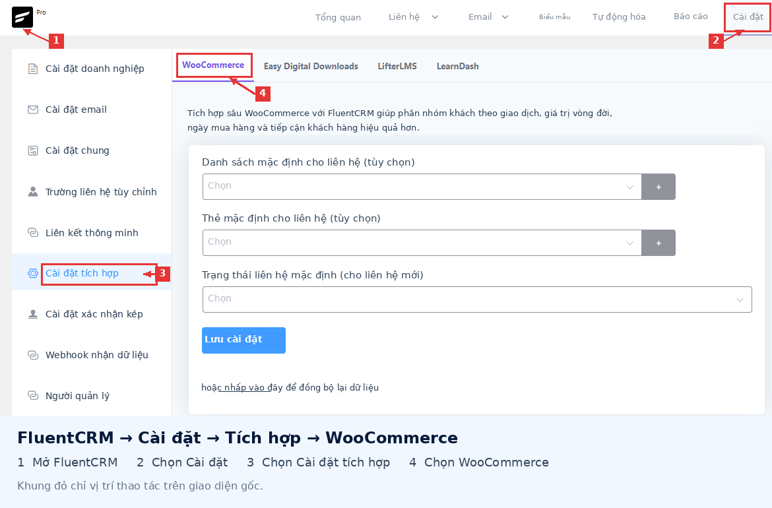Click plus button next to Thẻ mặc định

coord(659,243)
